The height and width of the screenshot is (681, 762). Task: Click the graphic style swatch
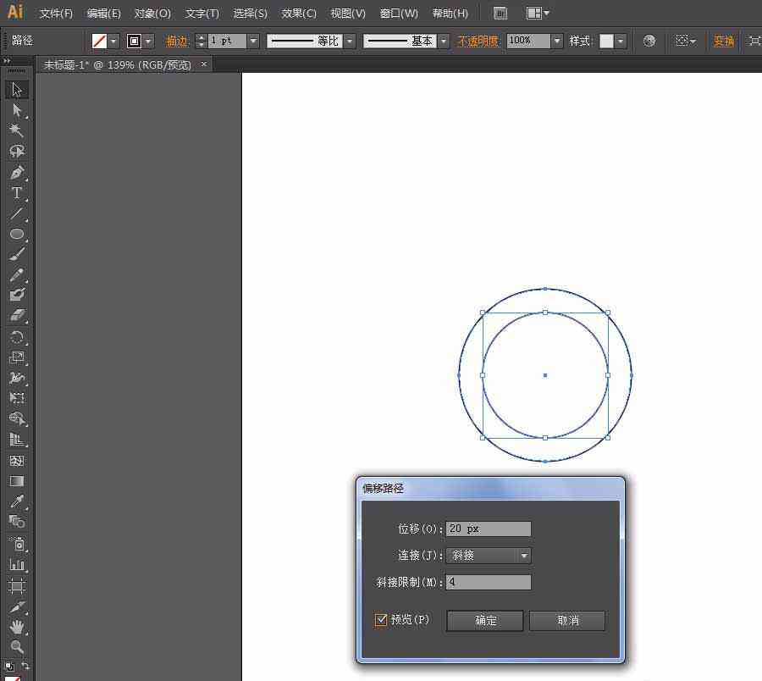pyautogui.click(x=606, y=41)
